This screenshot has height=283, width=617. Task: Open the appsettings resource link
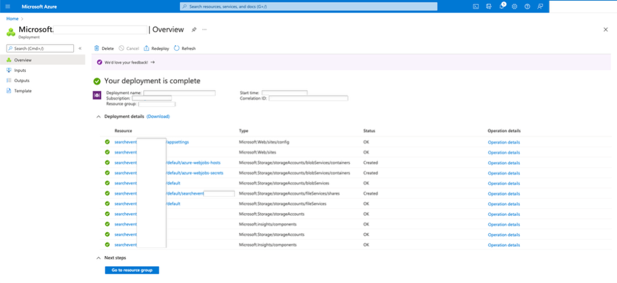pos(178,142)
